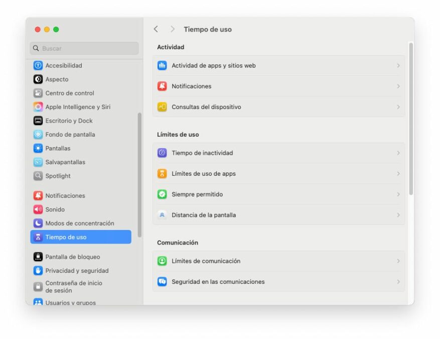This screenshot has height=339, width=440.
Task: Click the sidebar Notificaciones bell icon
Action: pyautogui.click(x=38, y=195)
